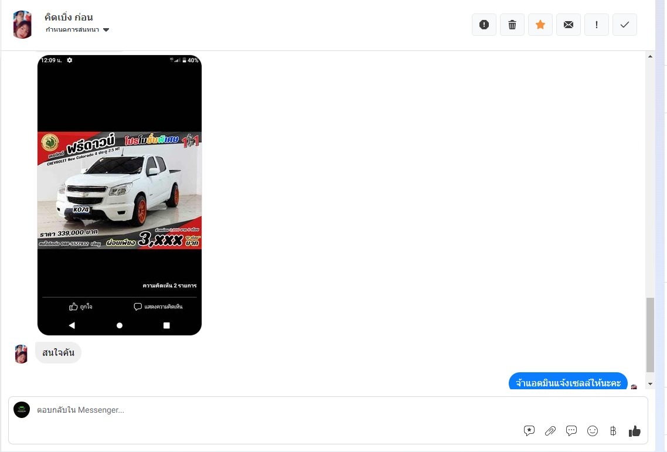Request payment with the baht icon

613,431
